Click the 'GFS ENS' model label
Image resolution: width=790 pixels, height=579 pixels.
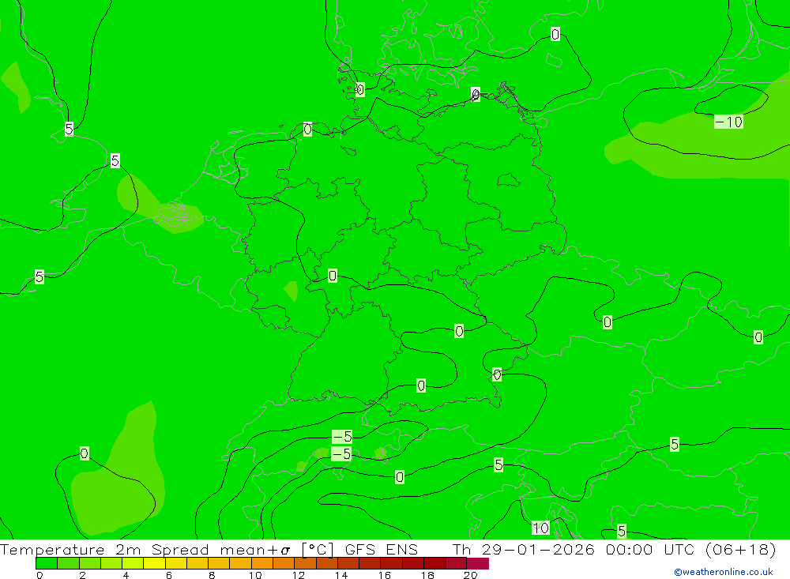382,549
